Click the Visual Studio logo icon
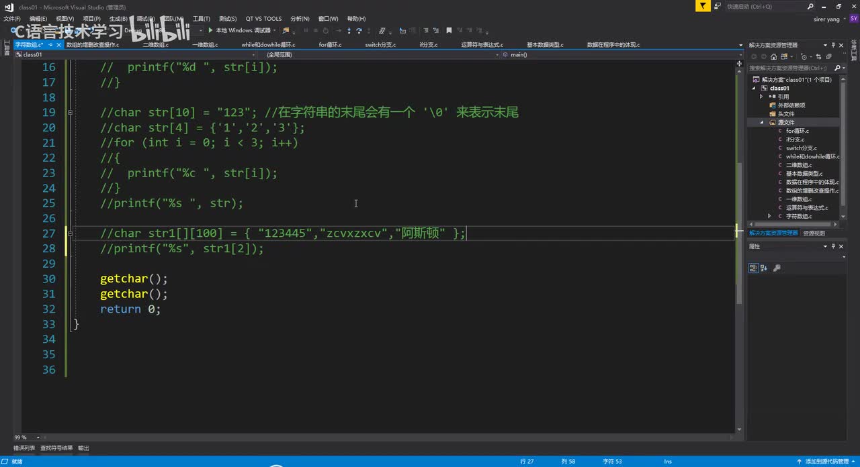860x467 pixels. [8, 7]
